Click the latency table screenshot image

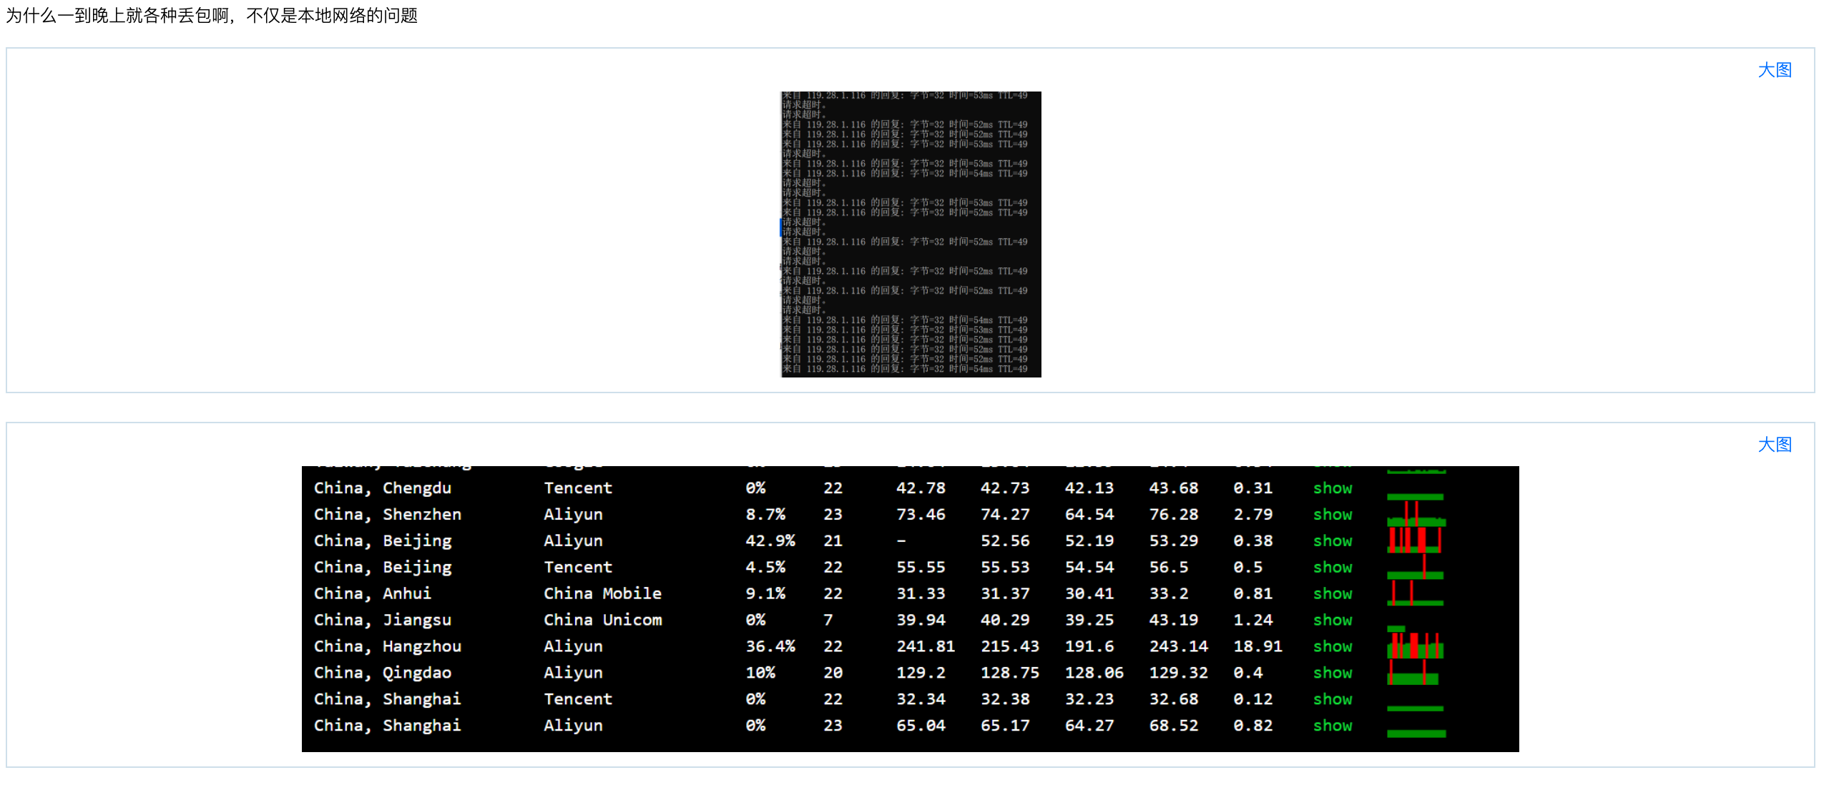[x=910, y=608]
